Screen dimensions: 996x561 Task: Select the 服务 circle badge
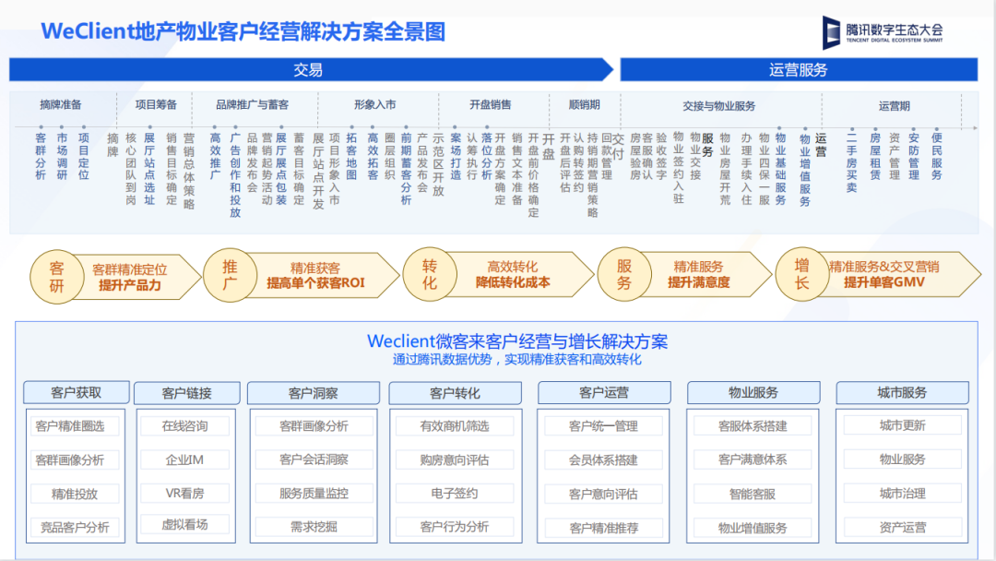pos(623,274)
